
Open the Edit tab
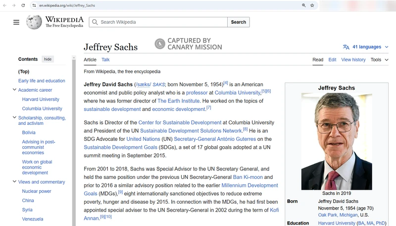(x=332, y=59)
